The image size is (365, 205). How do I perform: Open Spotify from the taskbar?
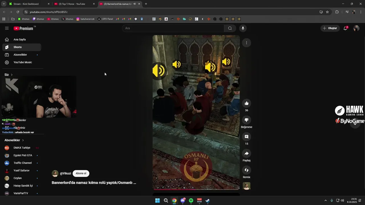coord(191,200)
